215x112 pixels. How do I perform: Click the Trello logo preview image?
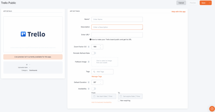click(x=33, y=34)
